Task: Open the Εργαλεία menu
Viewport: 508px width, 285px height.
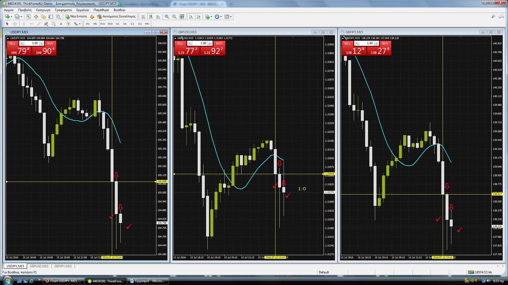Action: pos(83,10)
